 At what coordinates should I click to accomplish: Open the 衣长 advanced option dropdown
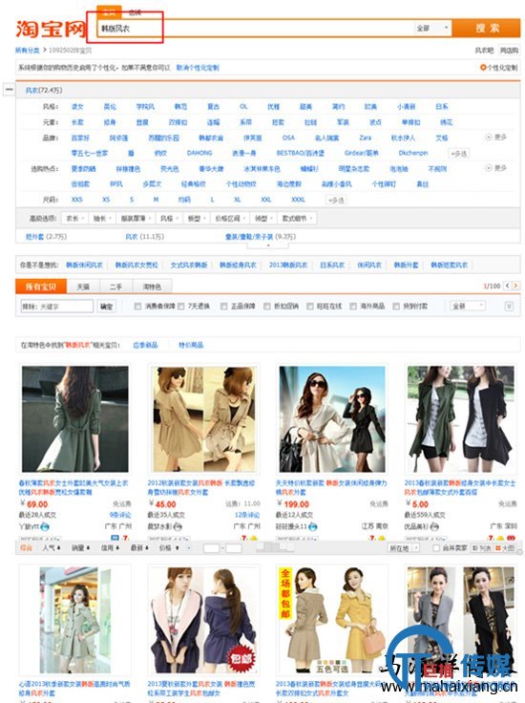point(74,219)
